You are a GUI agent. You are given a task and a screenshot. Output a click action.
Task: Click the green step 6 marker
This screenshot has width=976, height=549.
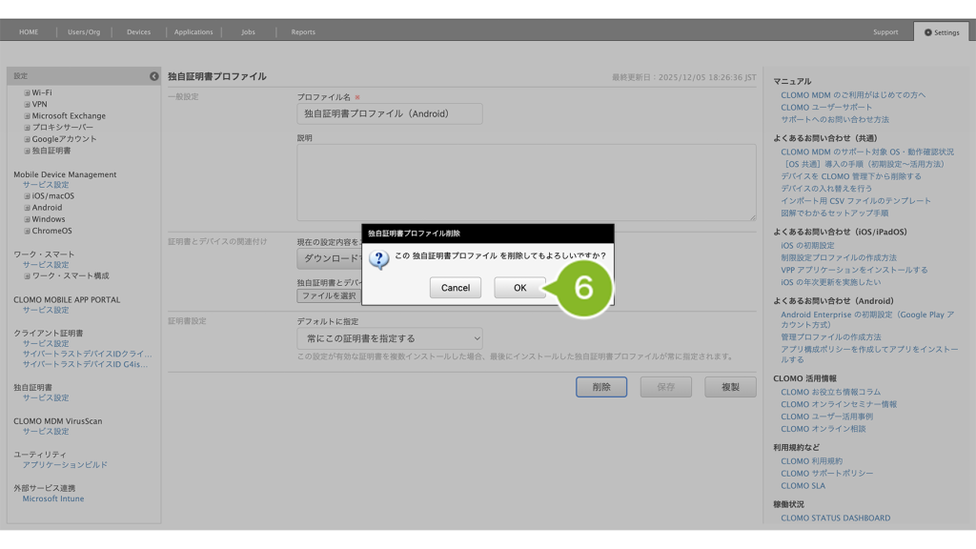coord(583,288)
